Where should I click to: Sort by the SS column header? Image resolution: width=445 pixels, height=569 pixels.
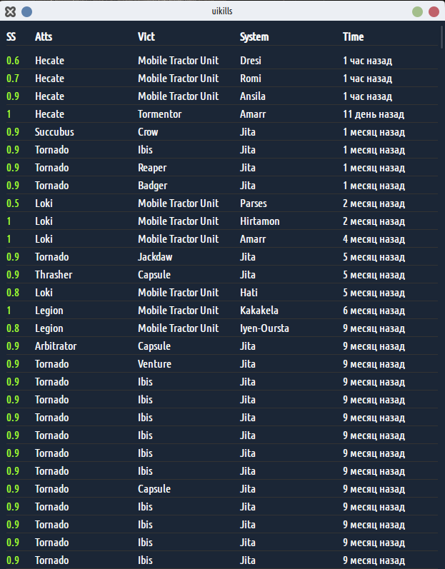pos(11,36)
